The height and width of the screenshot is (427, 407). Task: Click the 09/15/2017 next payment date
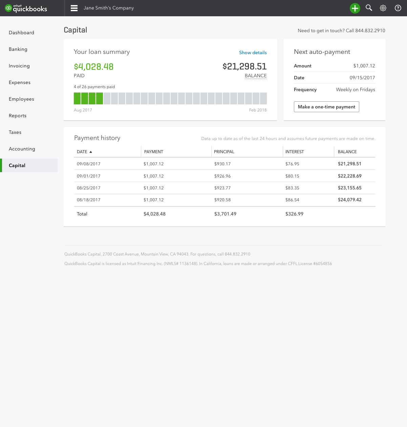(362, 78)
